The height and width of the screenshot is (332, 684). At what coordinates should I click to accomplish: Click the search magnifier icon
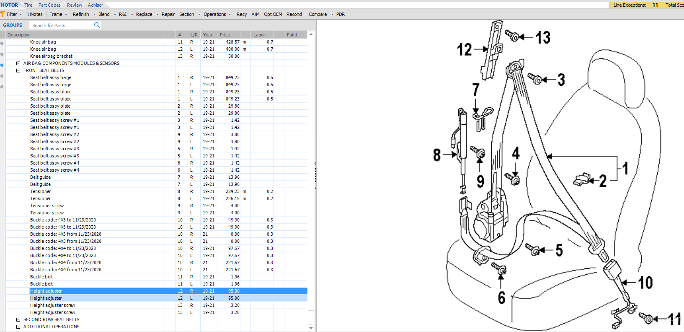[97, 25]
